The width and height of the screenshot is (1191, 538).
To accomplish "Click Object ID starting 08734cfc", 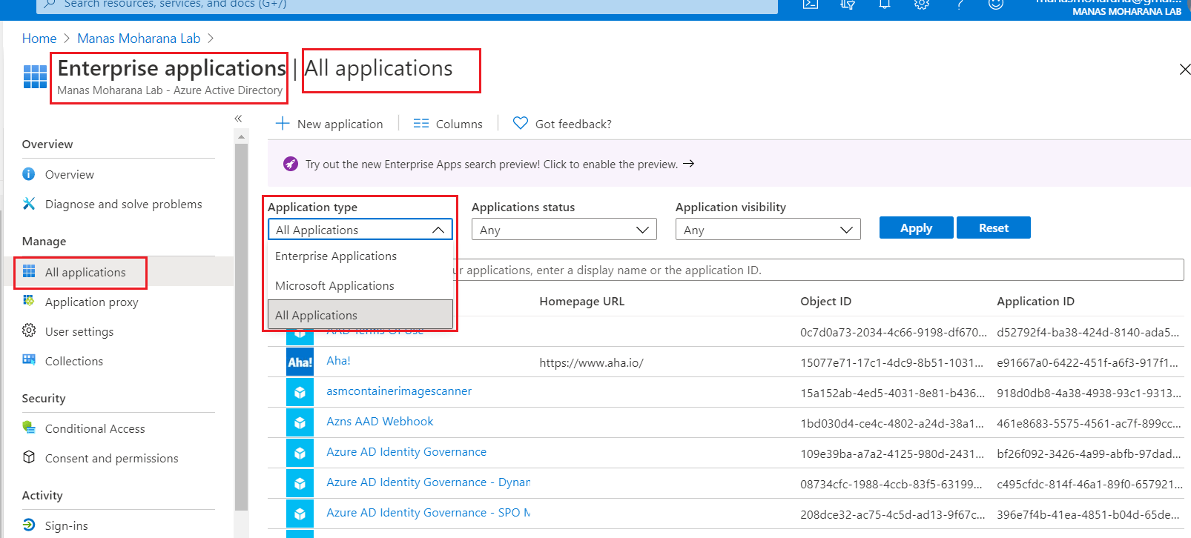I will 891,485.
